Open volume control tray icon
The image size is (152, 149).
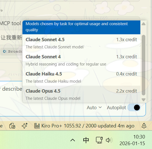pos(109,140)
